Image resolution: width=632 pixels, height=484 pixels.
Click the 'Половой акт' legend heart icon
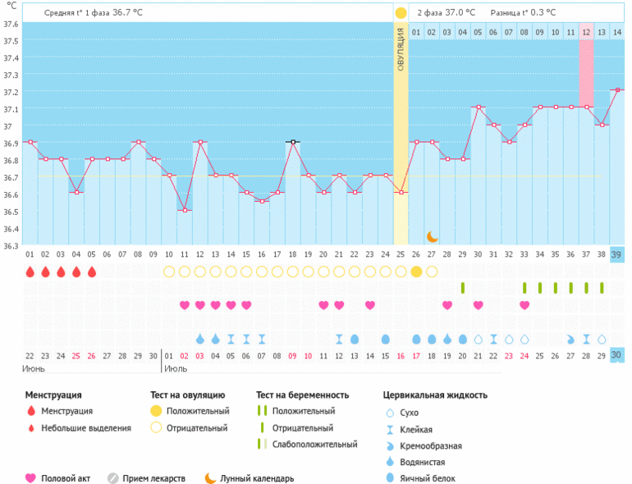31,478
